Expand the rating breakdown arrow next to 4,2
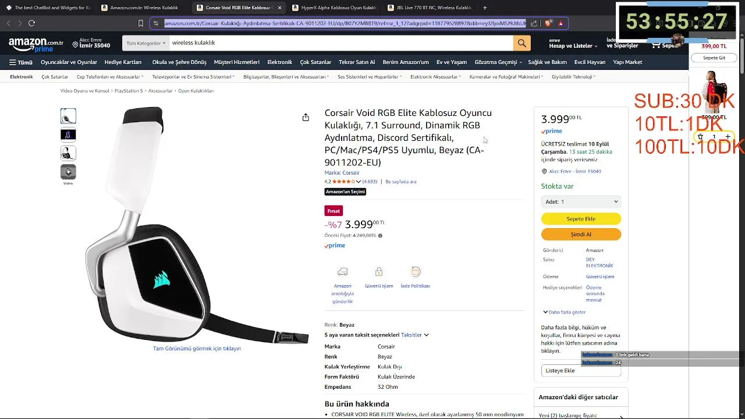The height and width of the screenshot is (419, 745). pyautogui.click(x=359, y=182)
